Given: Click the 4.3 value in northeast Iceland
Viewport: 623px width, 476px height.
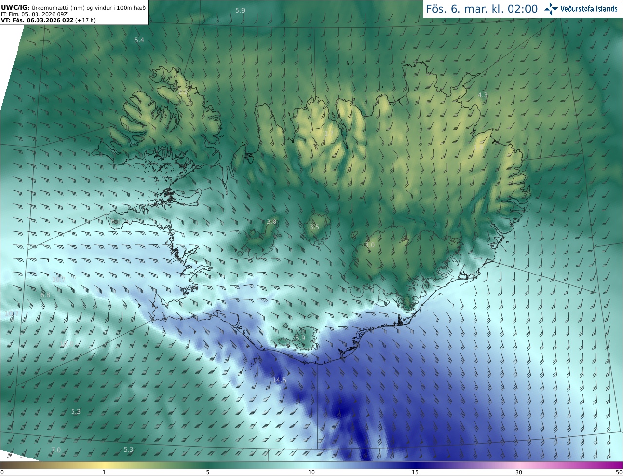Looking at the screenshot, I should point(482,95).
